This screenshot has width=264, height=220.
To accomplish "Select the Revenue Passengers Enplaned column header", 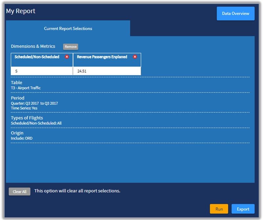I will point(102,57).
